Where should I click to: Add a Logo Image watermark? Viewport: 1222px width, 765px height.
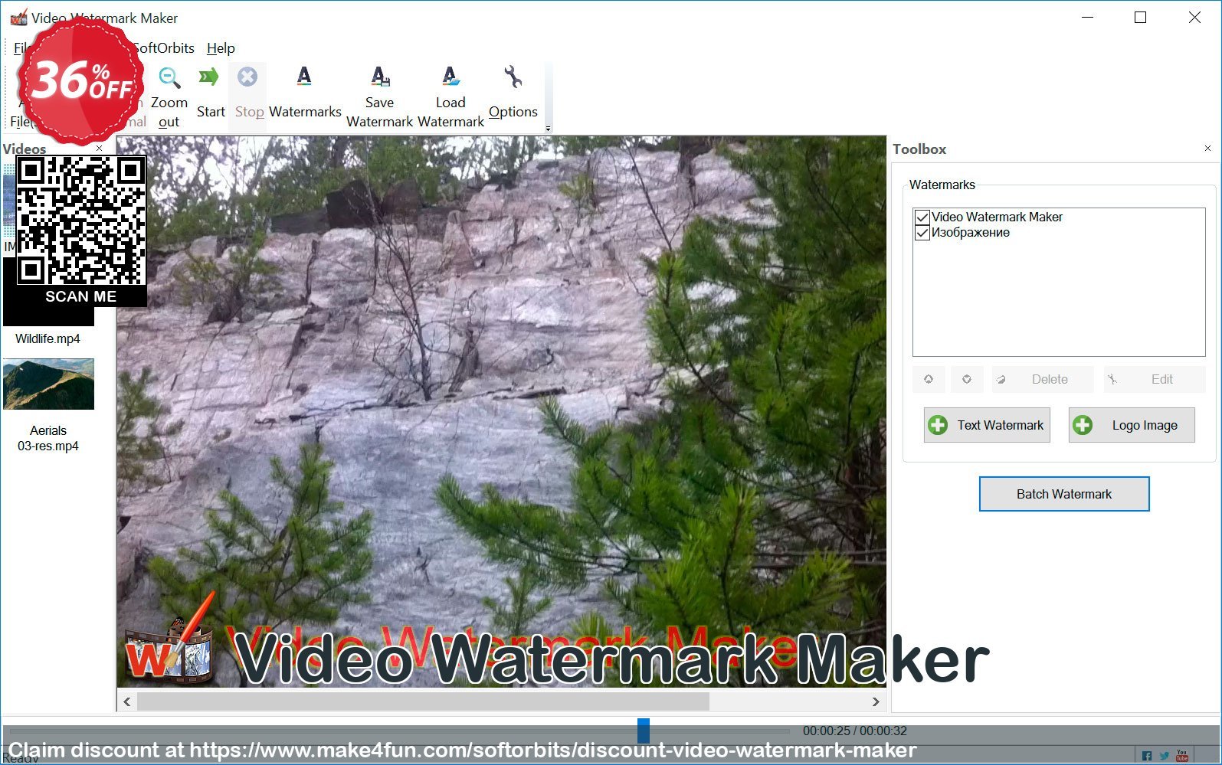[x=1132, y=425]
